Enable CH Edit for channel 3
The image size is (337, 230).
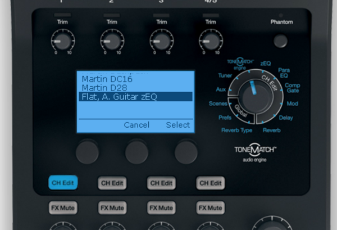[161, 183]
